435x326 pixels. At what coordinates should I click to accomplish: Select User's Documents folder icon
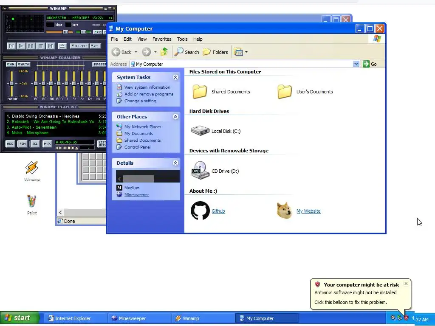(285, 92)
